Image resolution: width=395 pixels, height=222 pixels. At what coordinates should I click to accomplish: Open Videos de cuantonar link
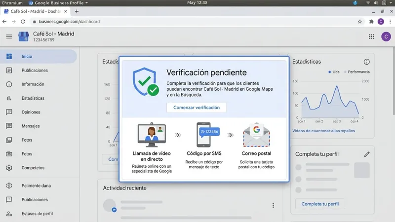pos(323,131)
